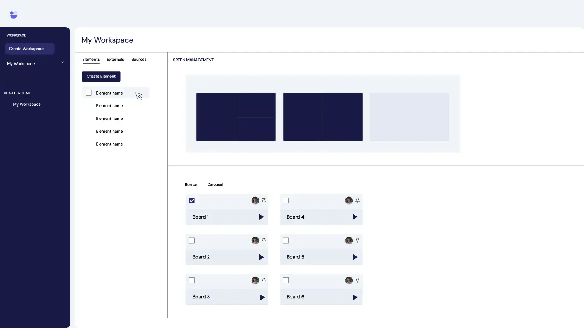Image resolution: width=584 pixels, height=328 pixels.
Task: Play Board 5 using the play icon
Action: (x=355, y=257)
